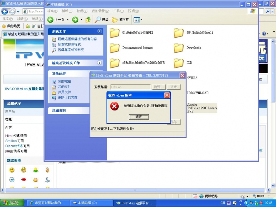276x207 pixels.
Task: Click 搜尋檔案或資料夾 link
Action: click(x=71, y=50)
